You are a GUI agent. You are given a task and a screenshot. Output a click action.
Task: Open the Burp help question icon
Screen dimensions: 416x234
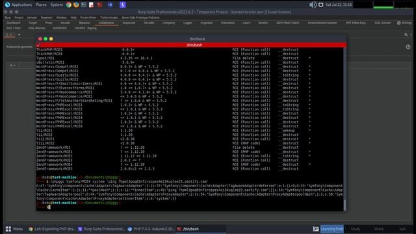pyautogui.click(x=408, y=47)
